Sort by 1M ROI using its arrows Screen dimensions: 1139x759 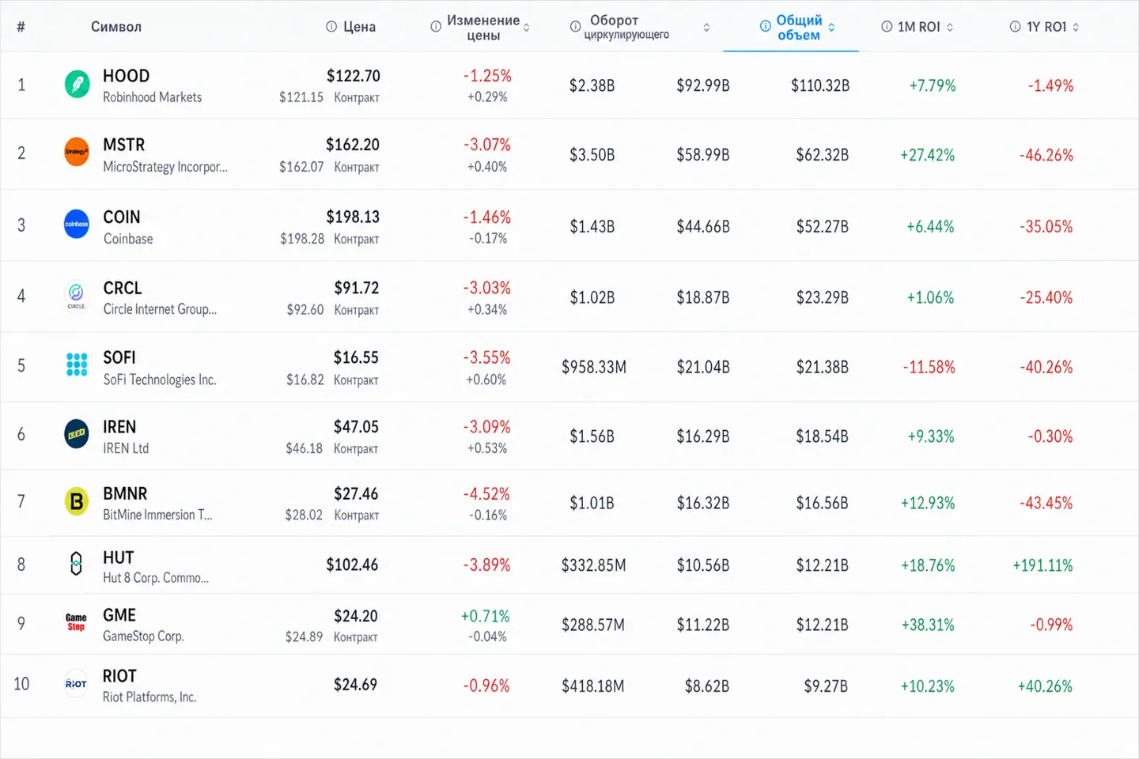tap(950, 28)
